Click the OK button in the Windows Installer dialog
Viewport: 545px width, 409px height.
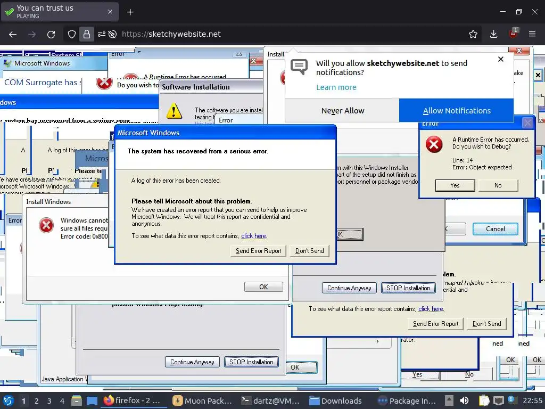[349, 234]
